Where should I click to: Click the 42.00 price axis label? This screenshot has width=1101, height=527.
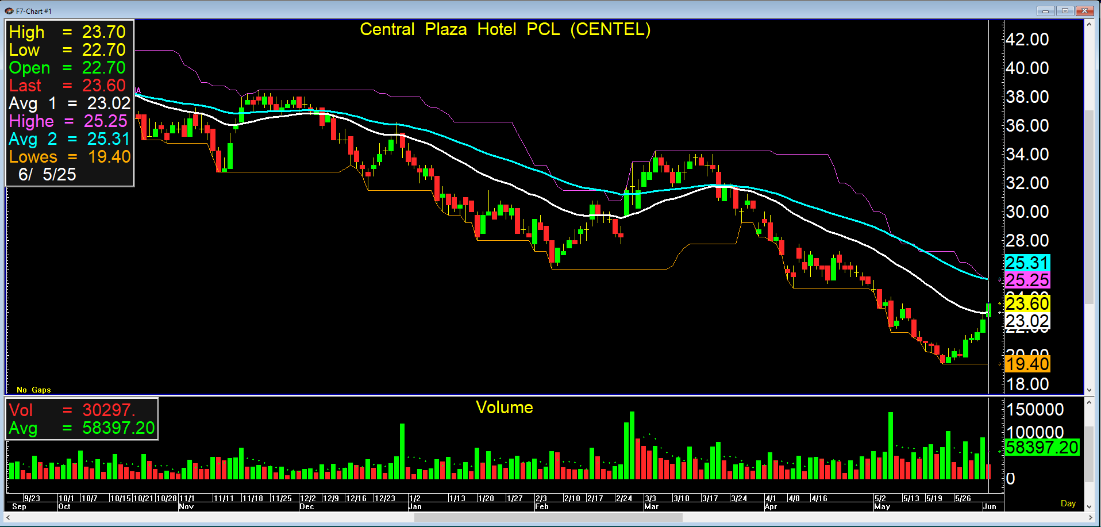click(x=1027, y=39)
